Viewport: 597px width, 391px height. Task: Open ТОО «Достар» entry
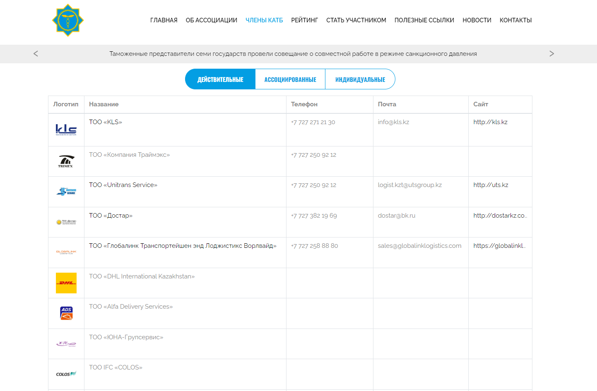[111, 216]
